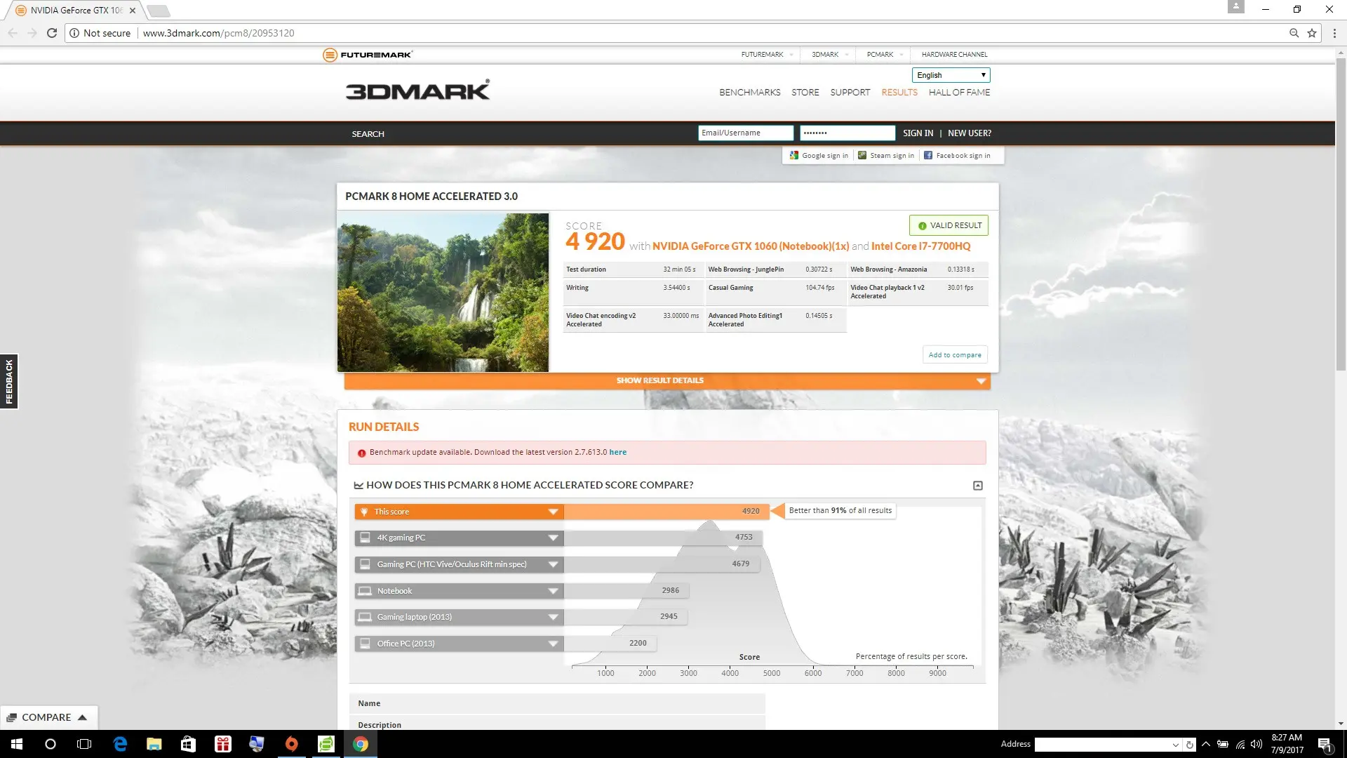Click the Futuremark logo
Viewport: 1347px width, 758px height.
coord(368,55)
